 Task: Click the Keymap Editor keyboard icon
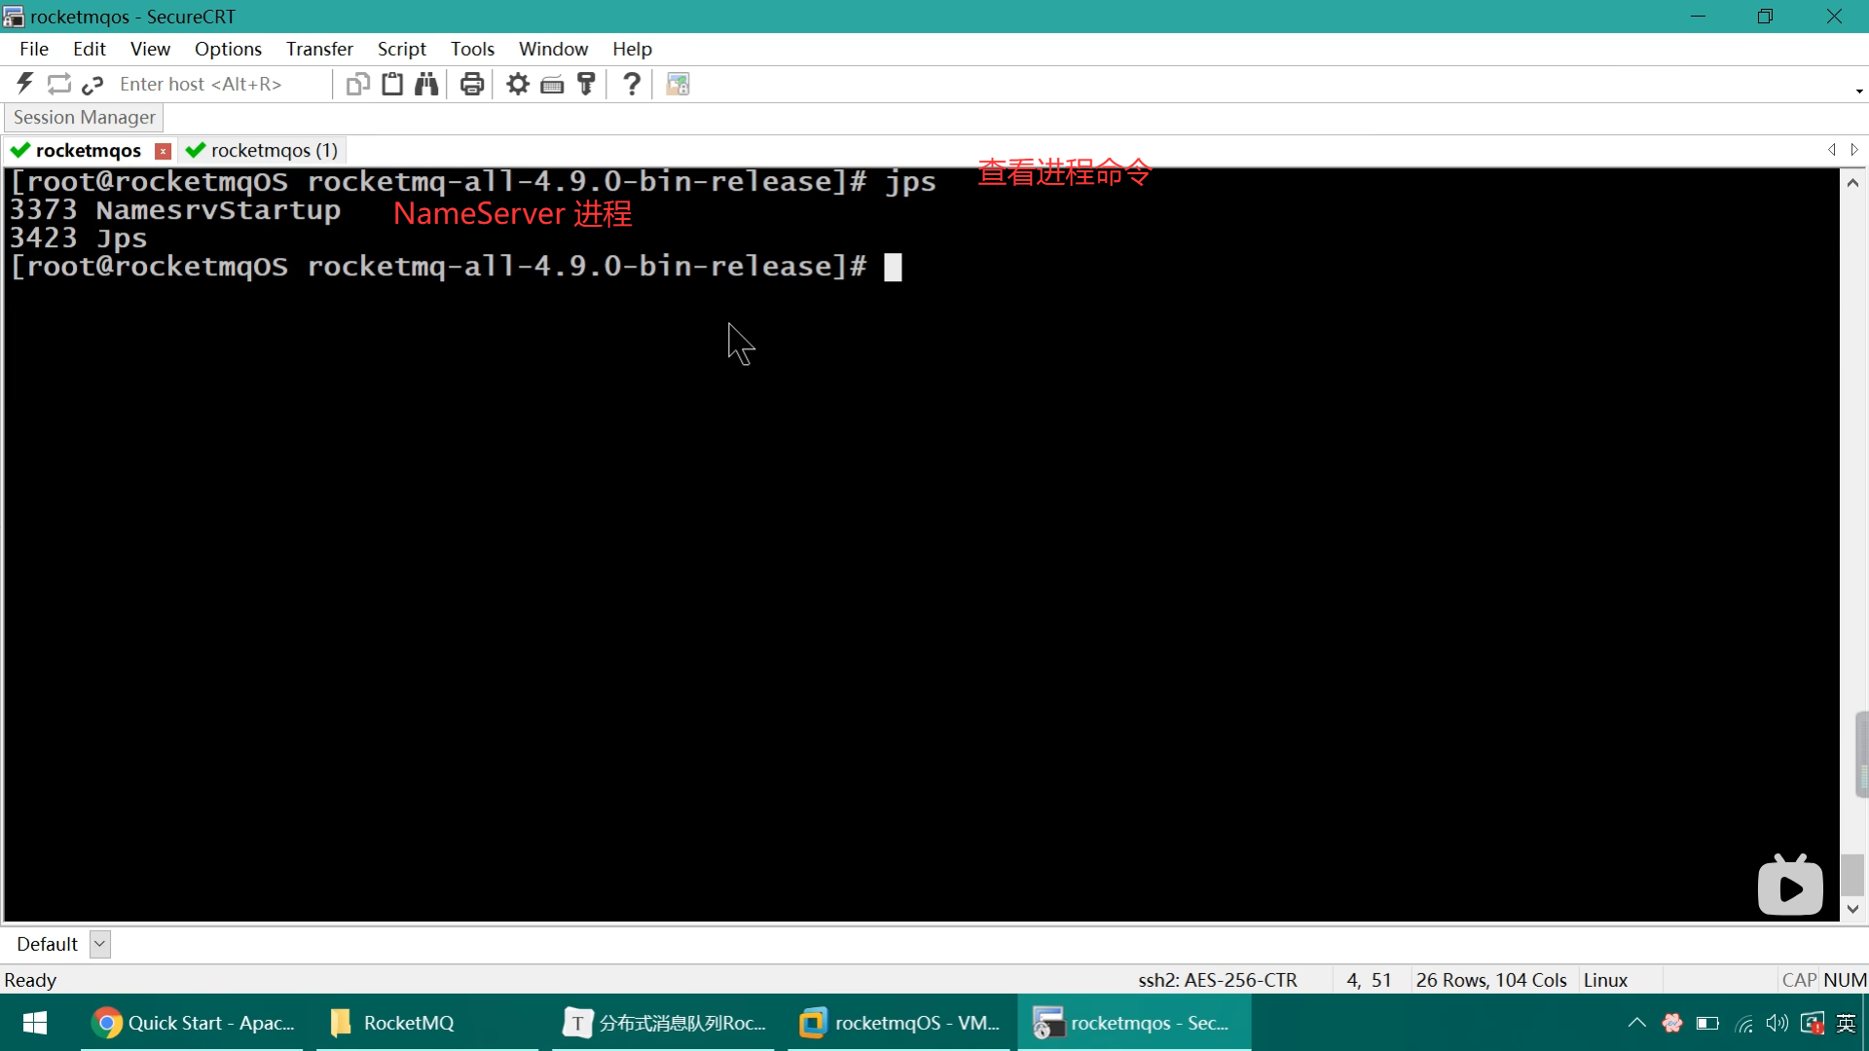(x=552, y=84)
